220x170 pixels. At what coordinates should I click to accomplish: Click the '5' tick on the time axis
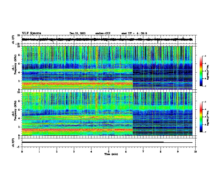109,152
